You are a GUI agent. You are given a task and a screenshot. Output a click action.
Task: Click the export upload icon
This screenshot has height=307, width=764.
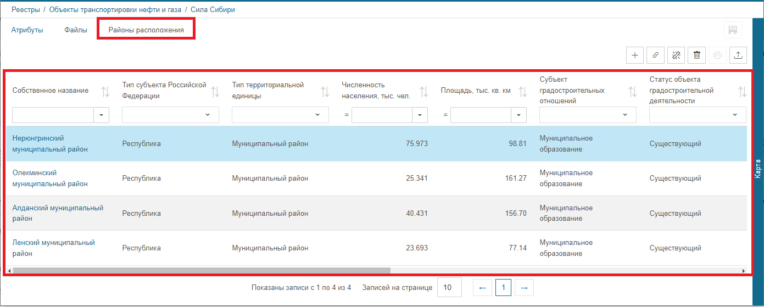(738, 55)
